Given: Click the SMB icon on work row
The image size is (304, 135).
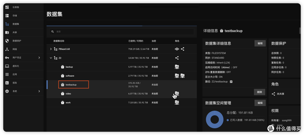Looking at the screenshot, I should [177, 102].
